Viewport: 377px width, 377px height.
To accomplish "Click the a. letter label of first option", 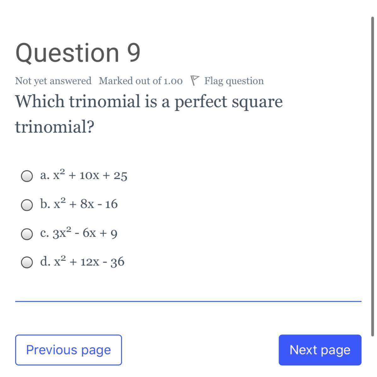I will (x=44, y=175).
